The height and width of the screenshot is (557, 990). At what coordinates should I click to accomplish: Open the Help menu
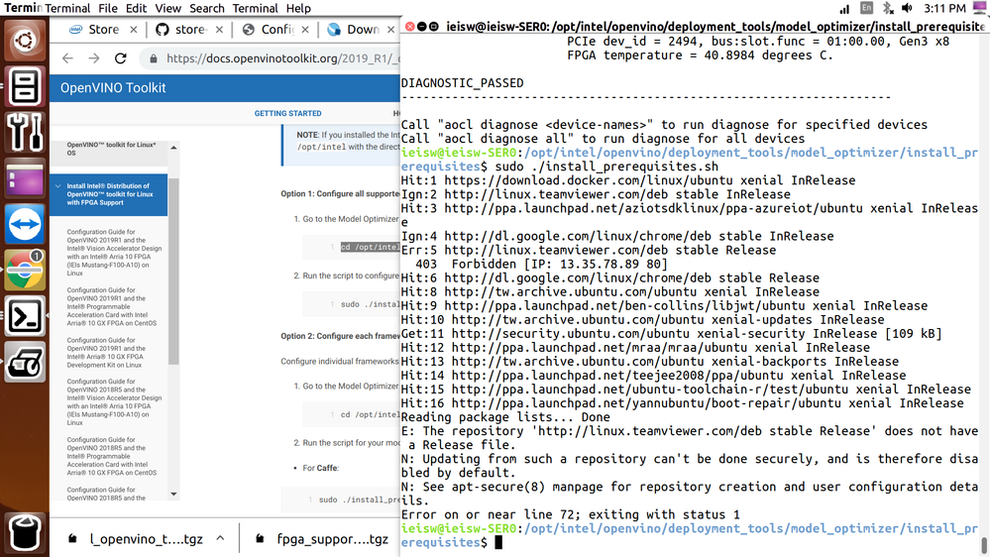298,8
